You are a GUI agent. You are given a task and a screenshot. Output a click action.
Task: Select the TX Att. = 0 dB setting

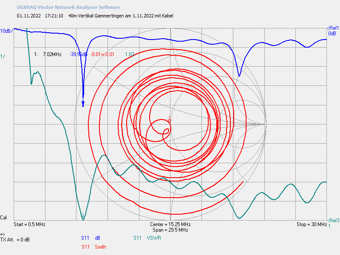[15, 240]
